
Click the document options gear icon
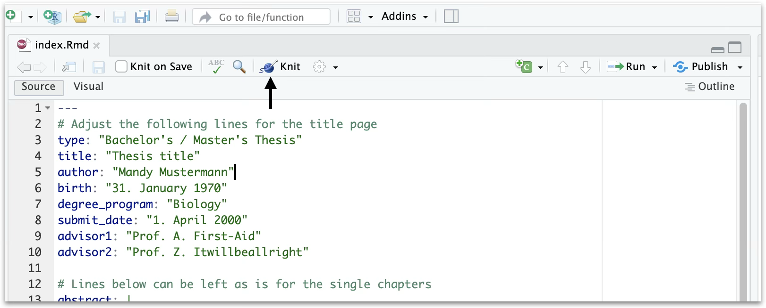(319, 67)
